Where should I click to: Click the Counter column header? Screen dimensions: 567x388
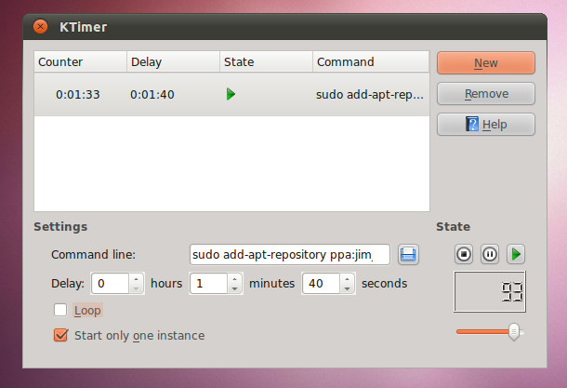pyautogui.click(x=80, y=62)
